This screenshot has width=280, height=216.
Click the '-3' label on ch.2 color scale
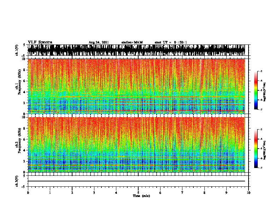261,130
